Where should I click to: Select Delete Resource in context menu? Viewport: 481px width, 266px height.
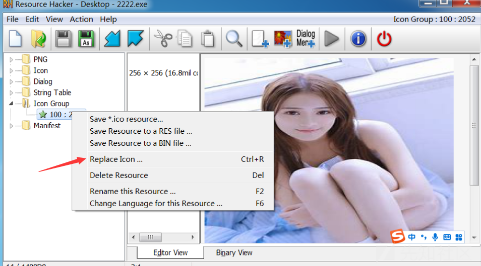[119, 175]
